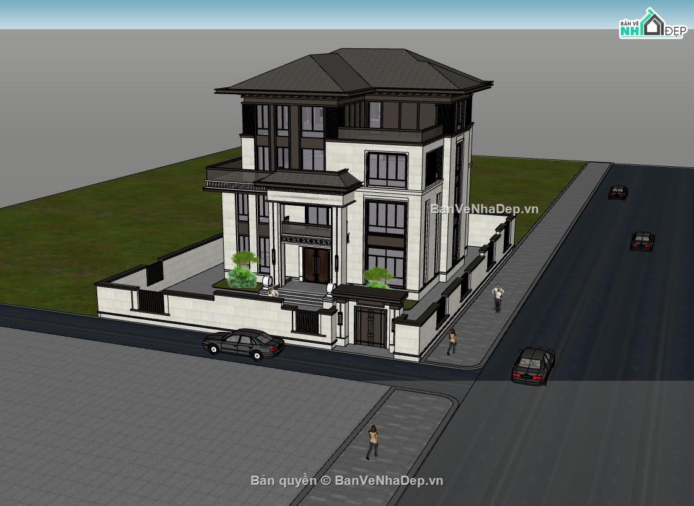This screenshot has width=694, height=506.
Task: Click the farthest car on the right road
Action: coord(617,192)
